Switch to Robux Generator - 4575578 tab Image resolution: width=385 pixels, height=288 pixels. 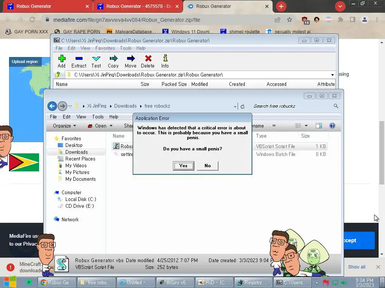click(138, 6)
